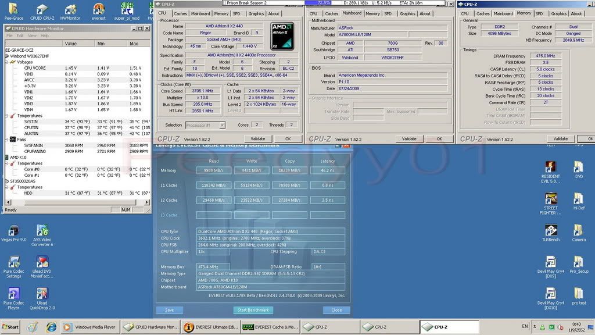Switch to Windows Media Player taskbar button
595x335 pixels.
(90, 327)
